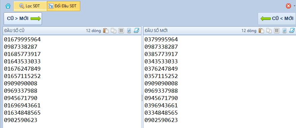The width and height of the screenshot is (296, 128).
Task: Click the ĐẦU SỐ MỚI panel title
Action: click(x=156, y=31)
